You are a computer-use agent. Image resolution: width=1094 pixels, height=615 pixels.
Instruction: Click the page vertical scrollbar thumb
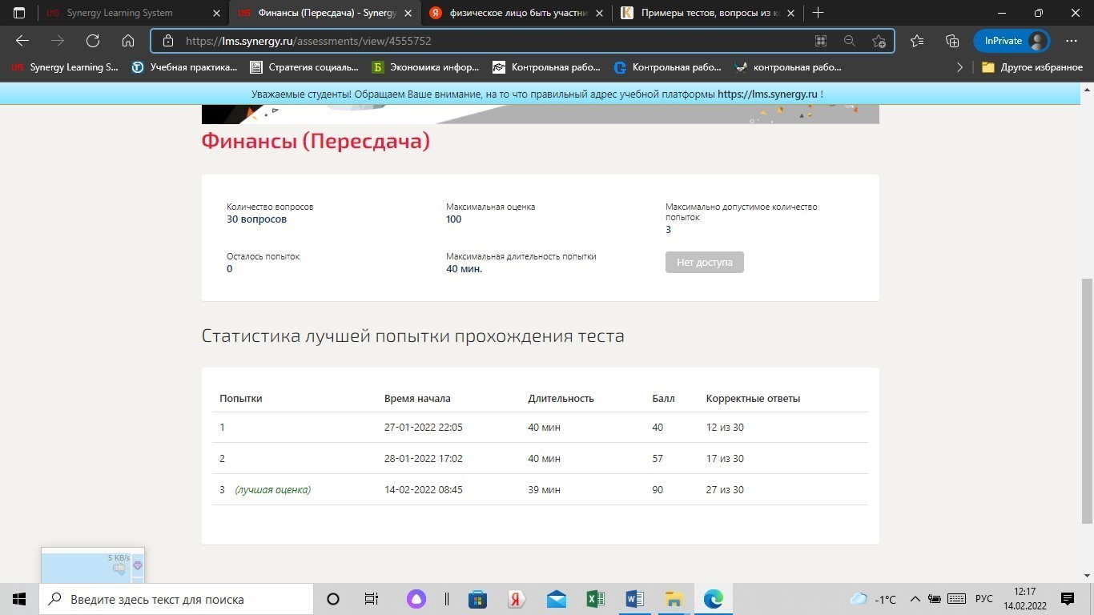coord(1087,400)
